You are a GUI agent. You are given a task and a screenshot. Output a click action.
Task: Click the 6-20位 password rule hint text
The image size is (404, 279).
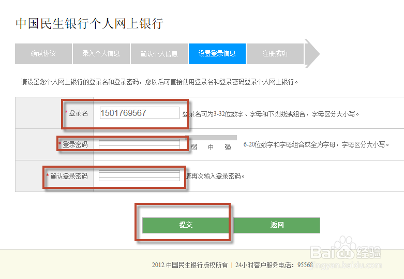point(316,144)
